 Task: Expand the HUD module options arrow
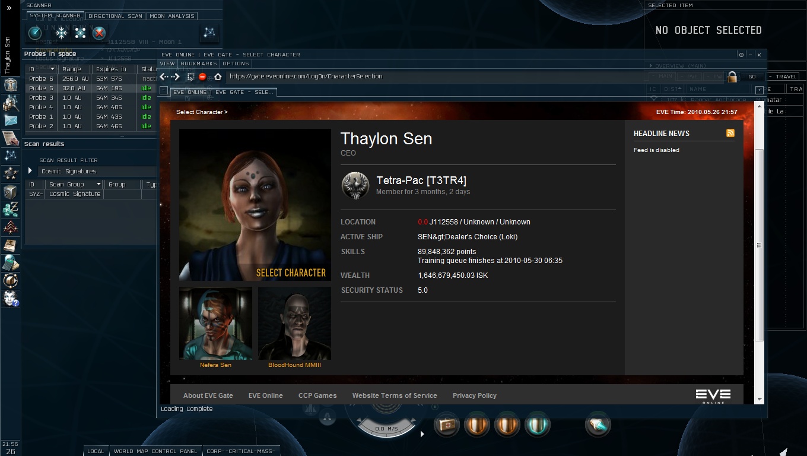422,434
